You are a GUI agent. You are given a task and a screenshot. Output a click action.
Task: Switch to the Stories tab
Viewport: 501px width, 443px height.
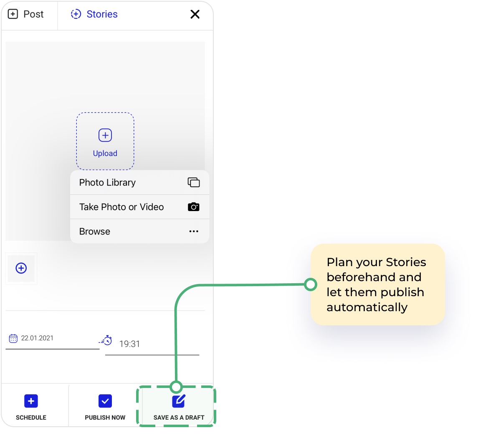click(x=94, y=14)
